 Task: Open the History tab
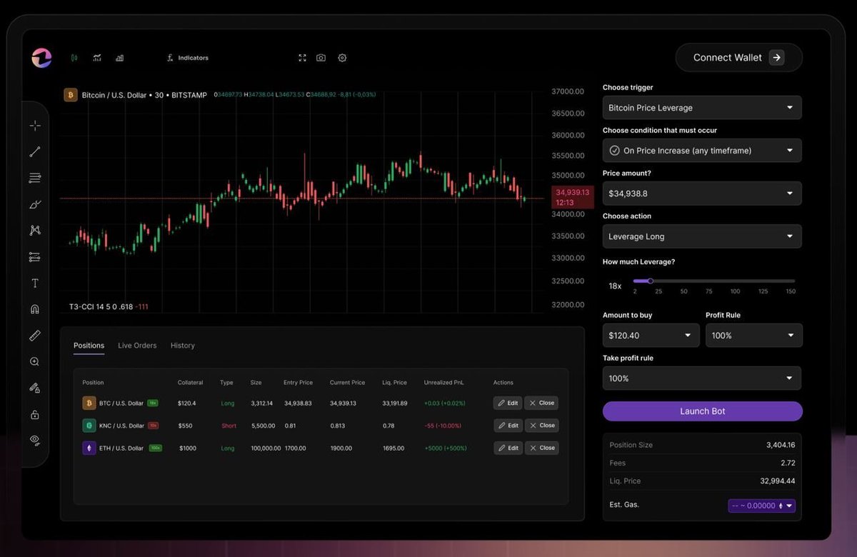pos(182,345)
